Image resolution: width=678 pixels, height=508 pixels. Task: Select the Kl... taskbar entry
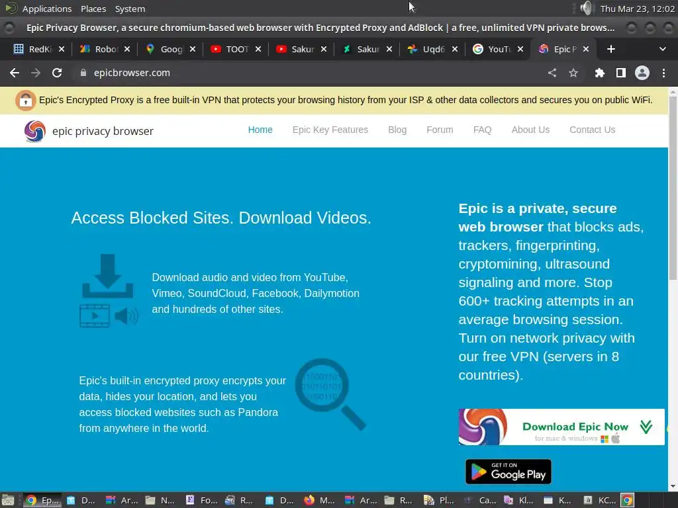click(x=518, y=500)
